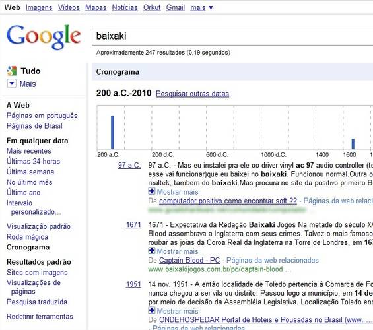Click the Google logo
373x330 pixels.
click(x=44, y=37)
